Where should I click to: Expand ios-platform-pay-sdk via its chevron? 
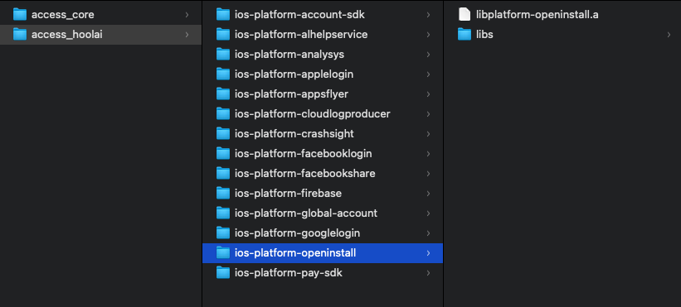(428, 273)
